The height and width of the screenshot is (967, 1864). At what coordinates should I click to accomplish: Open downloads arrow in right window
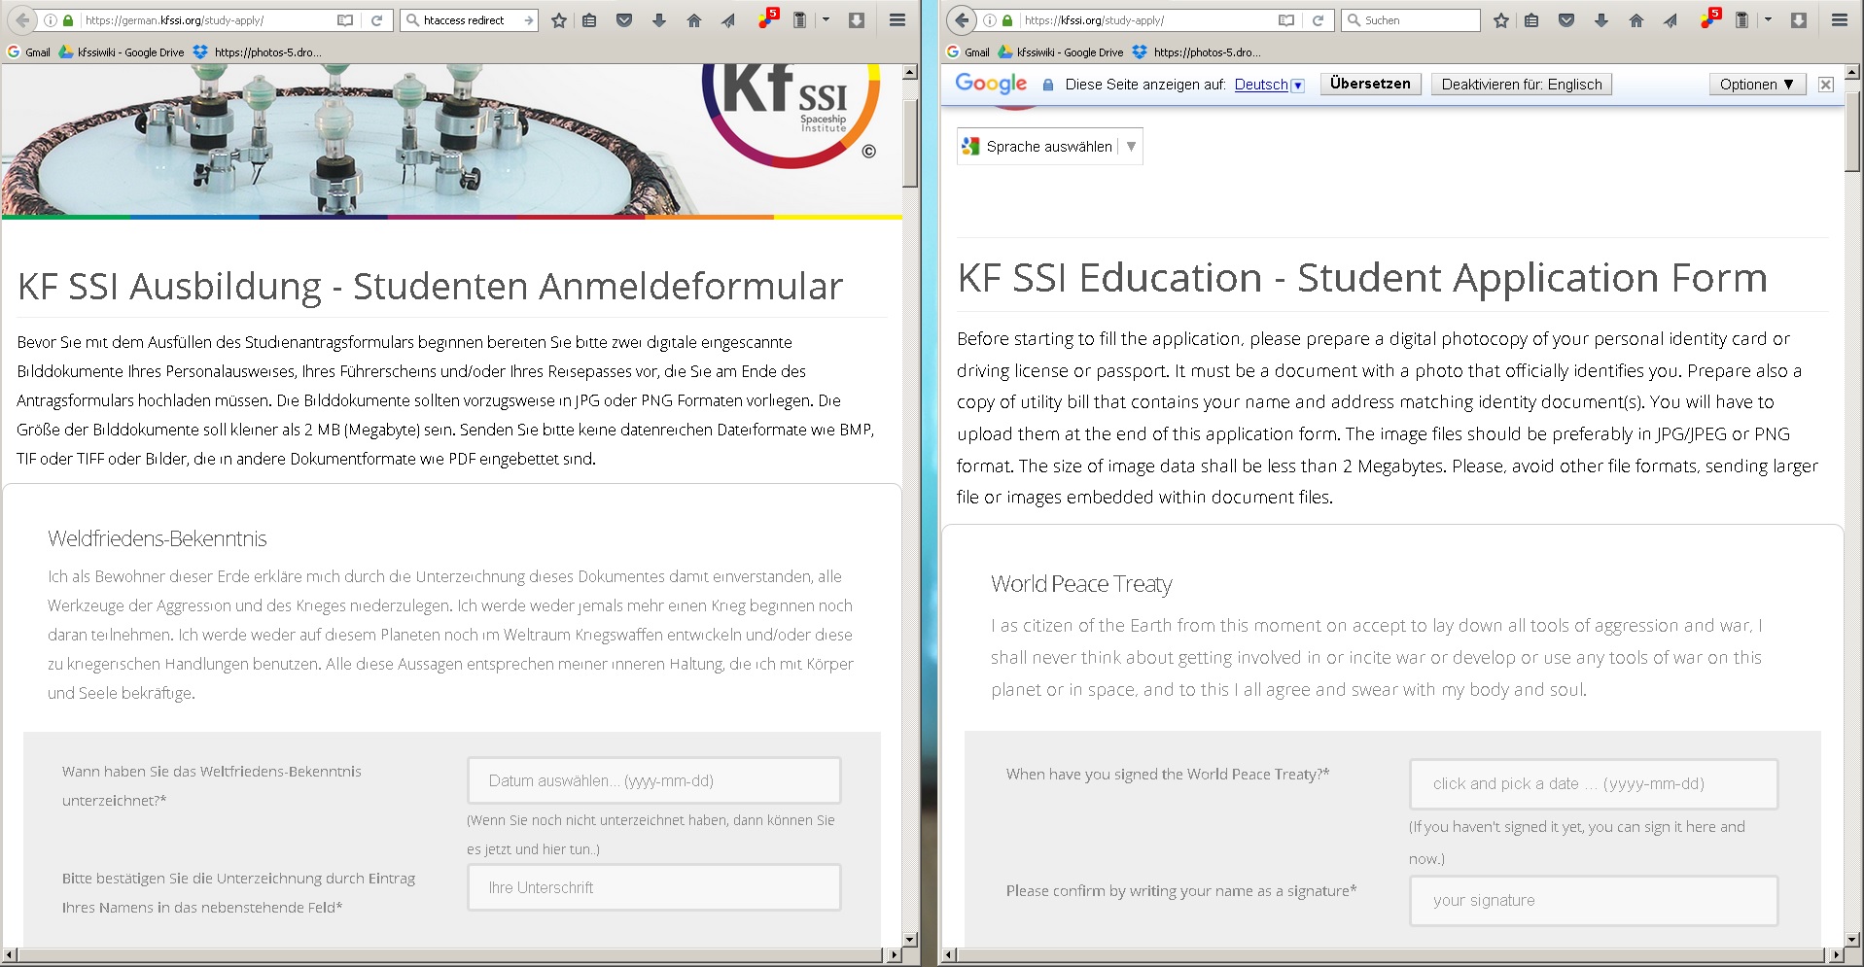click(x=1601, y=19)
